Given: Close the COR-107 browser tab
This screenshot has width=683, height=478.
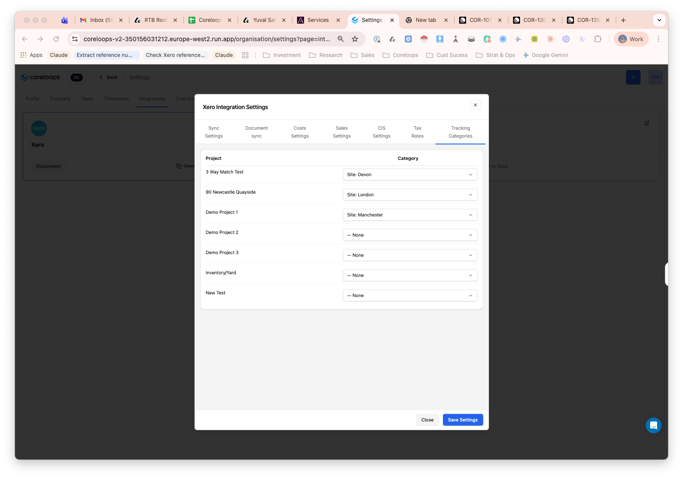Looking at the screenshot, I should pyautogui.click(x=500, y=20).
